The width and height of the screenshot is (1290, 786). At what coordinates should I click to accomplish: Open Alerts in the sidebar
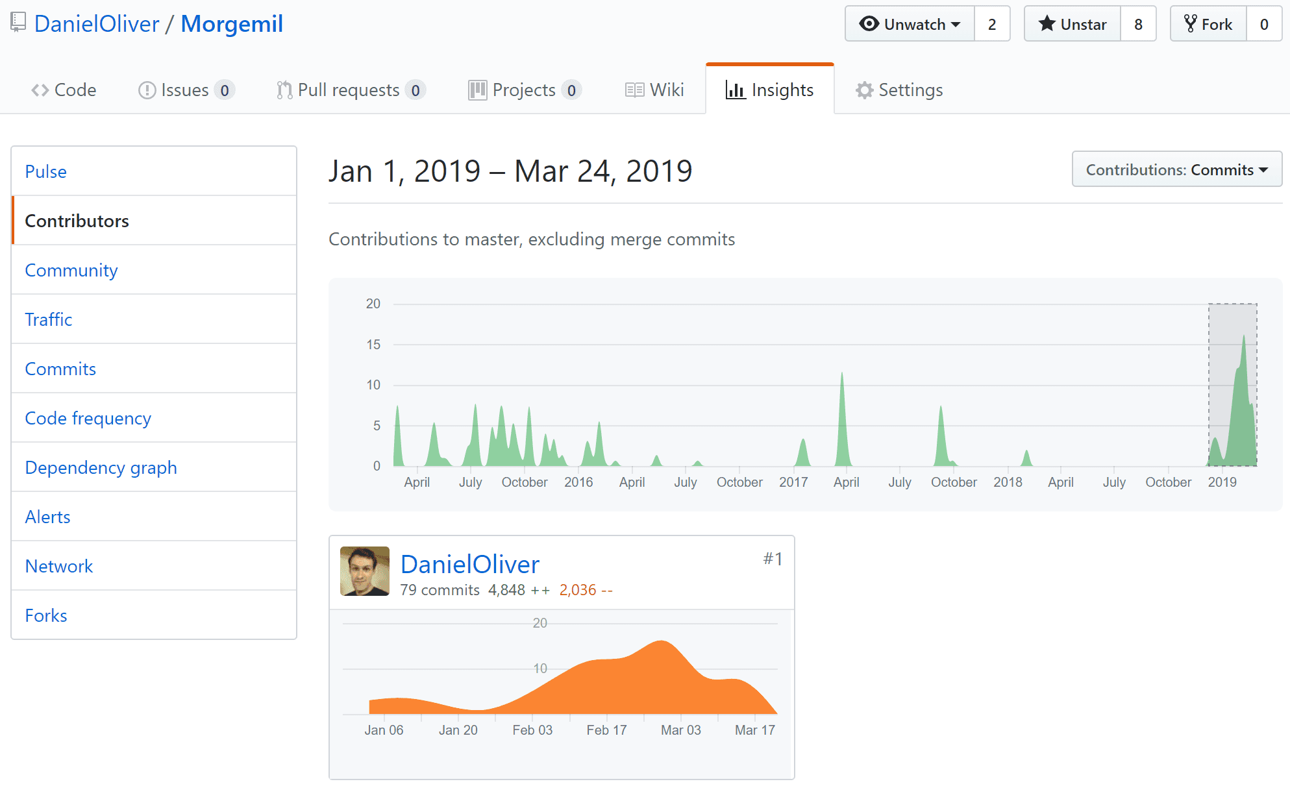[x=154, y=517]
